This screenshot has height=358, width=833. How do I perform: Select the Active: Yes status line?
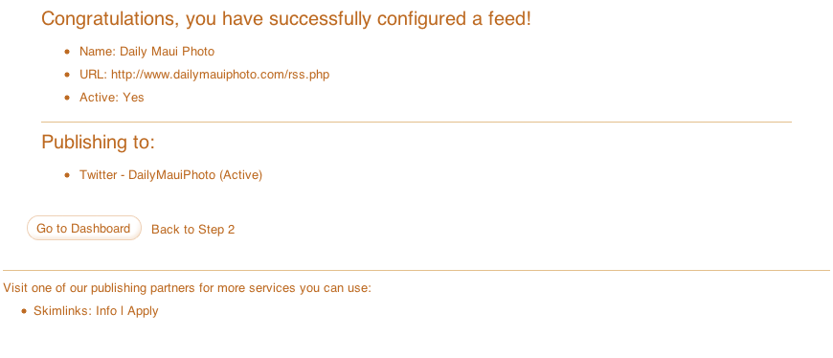(112, 98)
